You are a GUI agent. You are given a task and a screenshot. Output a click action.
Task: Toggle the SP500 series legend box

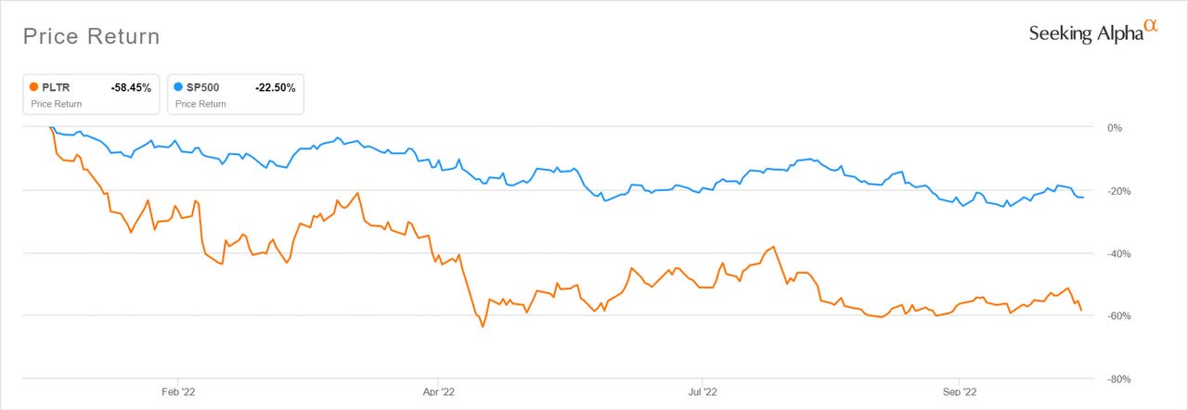tap(236, 94)
